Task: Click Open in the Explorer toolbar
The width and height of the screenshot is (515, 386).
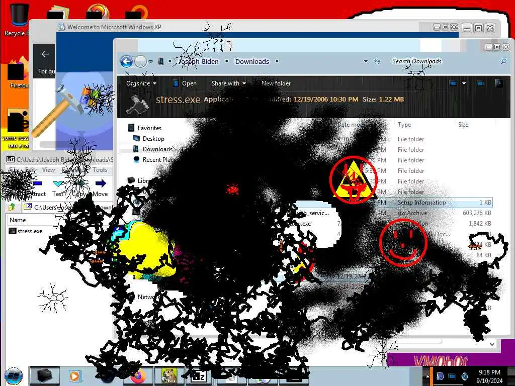Action: [185, 83]
